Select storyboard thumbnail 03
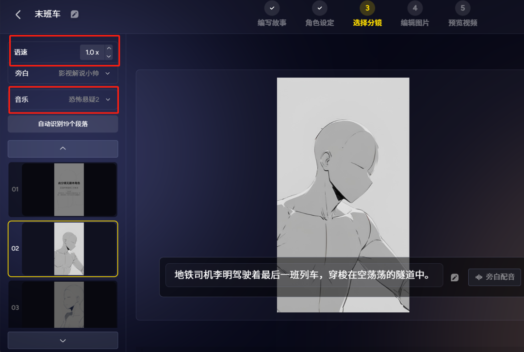Viewport: 524px width, 352px height. pyautogui.click(x=63, y=304)
